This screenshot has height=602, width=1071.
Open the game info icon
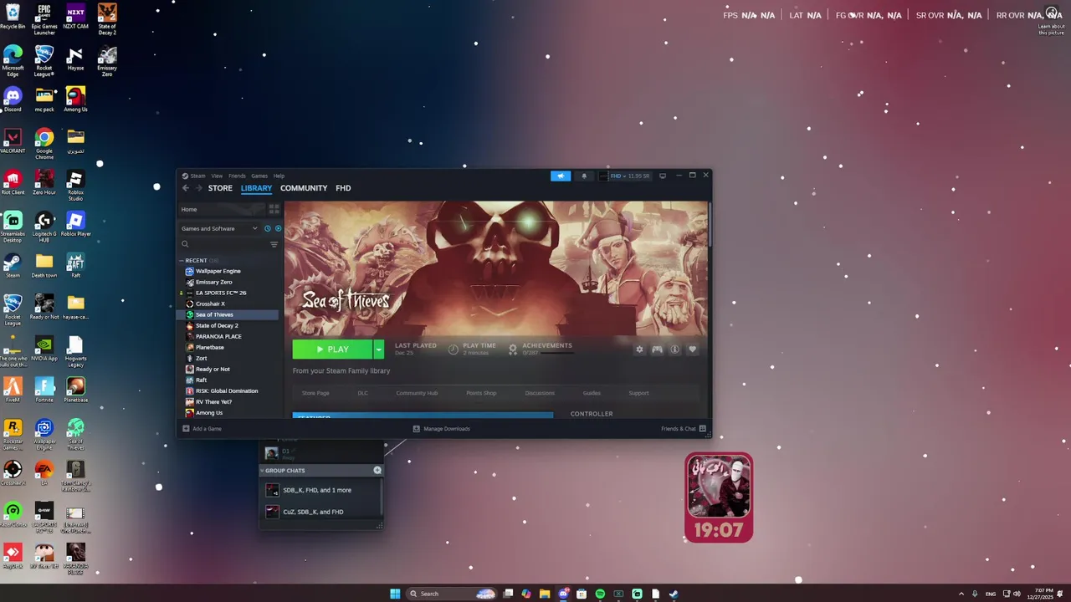coord(674,349)
